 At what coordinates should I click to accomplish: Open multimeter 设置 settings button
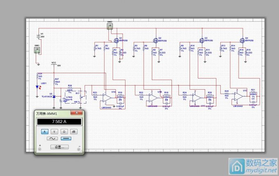[59, 147]
